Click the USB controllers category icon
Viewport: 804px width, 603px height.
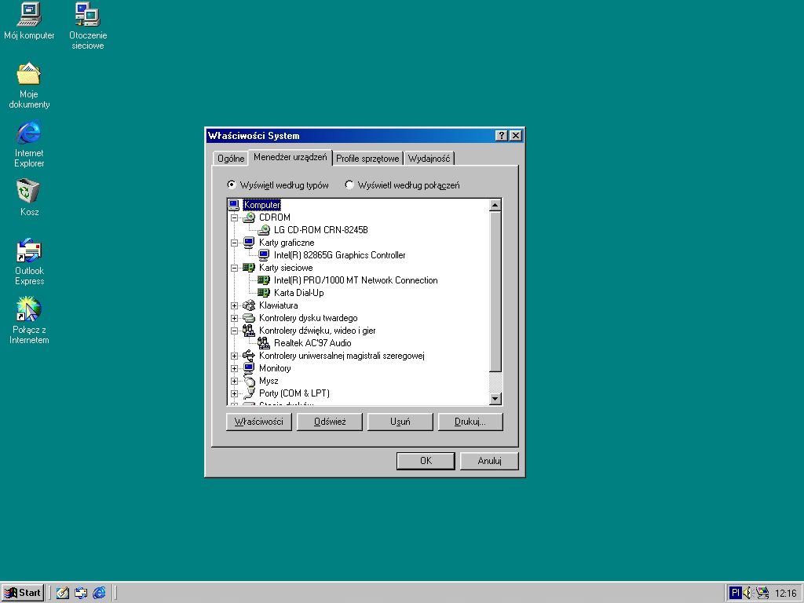249,356
